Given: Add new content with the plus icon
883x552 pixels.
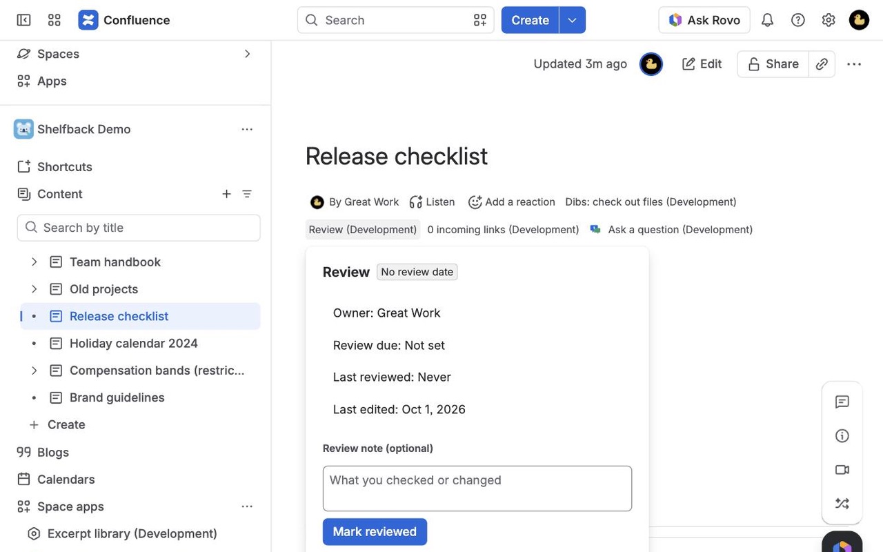Looking at the screenshot, I should [x=226, y=194].
